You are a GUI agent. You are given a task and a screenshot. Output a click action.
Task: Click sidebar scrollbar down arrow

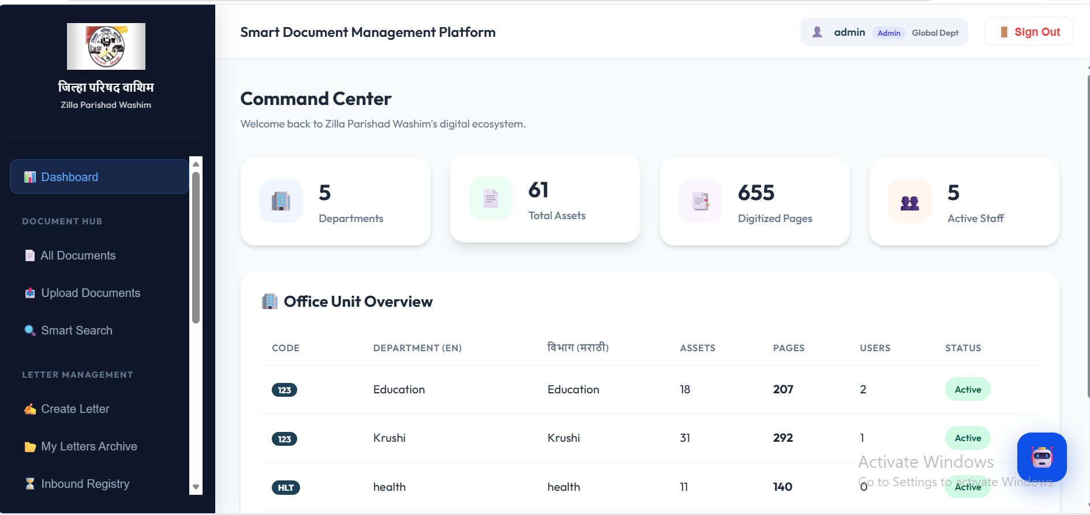(196, 487)
